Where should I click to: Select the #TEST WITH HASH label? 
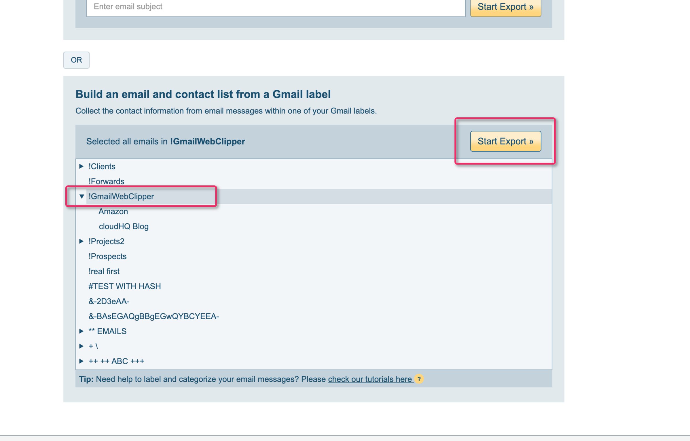point(124,286)
